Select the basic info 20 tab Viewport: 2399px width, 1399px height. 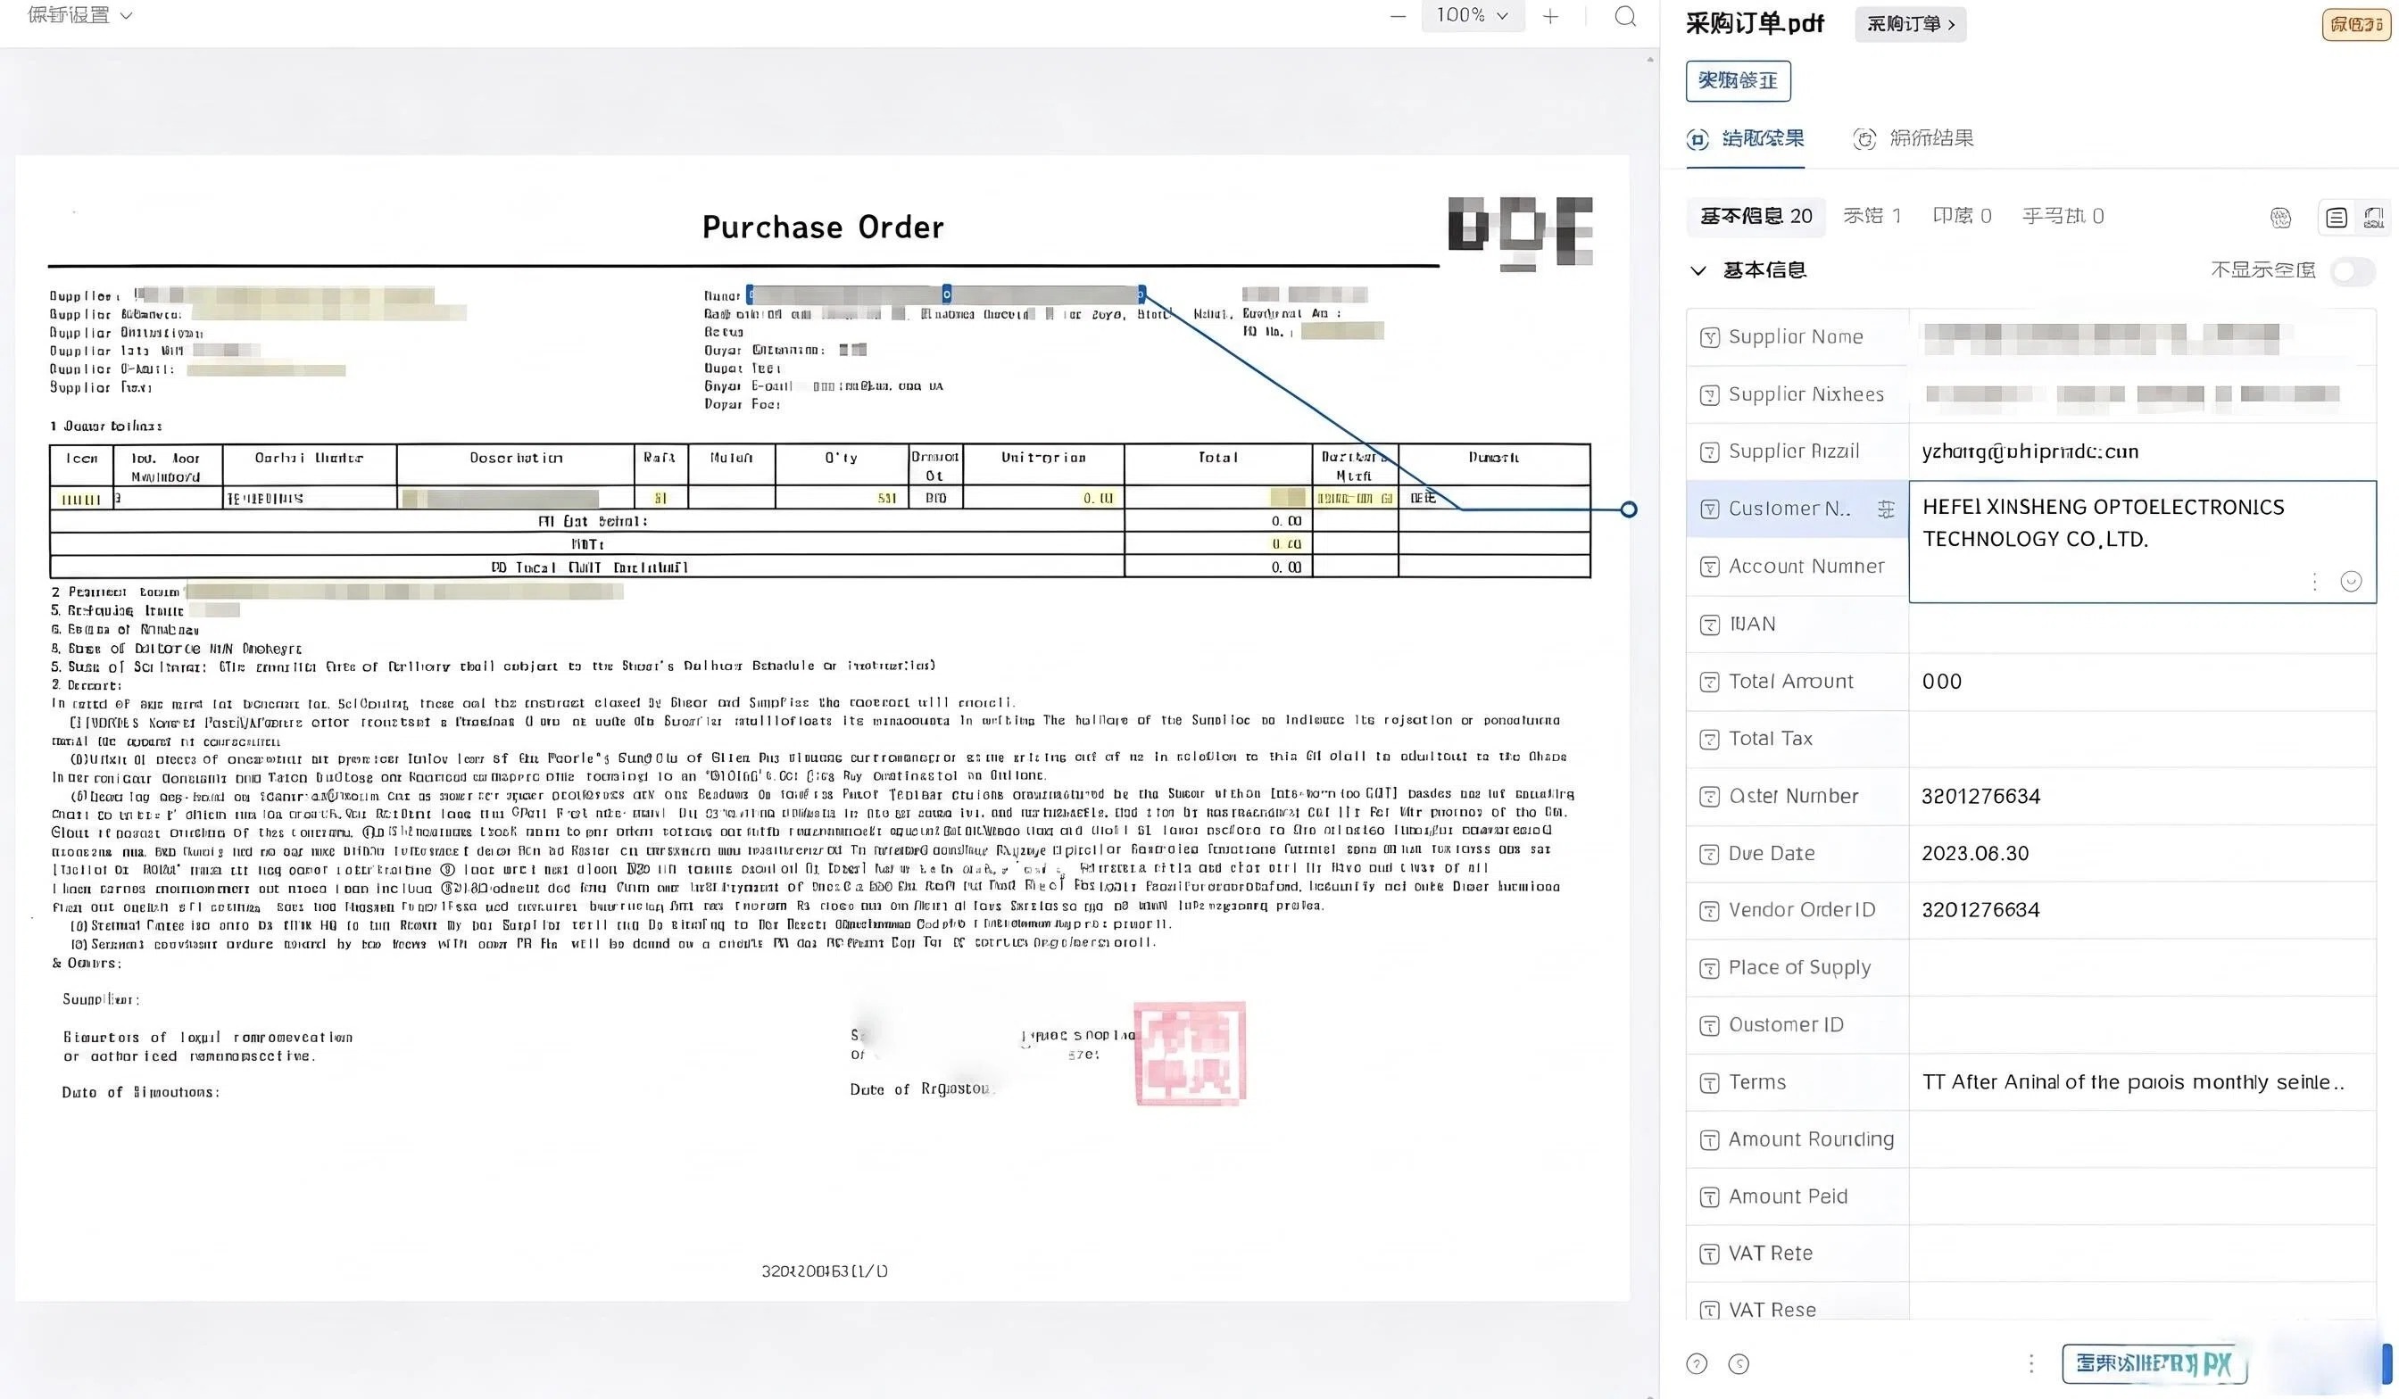[x=1756, y=216]
